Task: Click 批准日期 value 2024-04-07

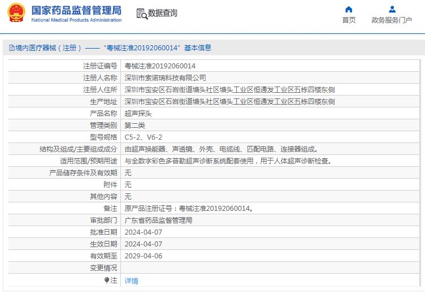Action: coord(144,232)
